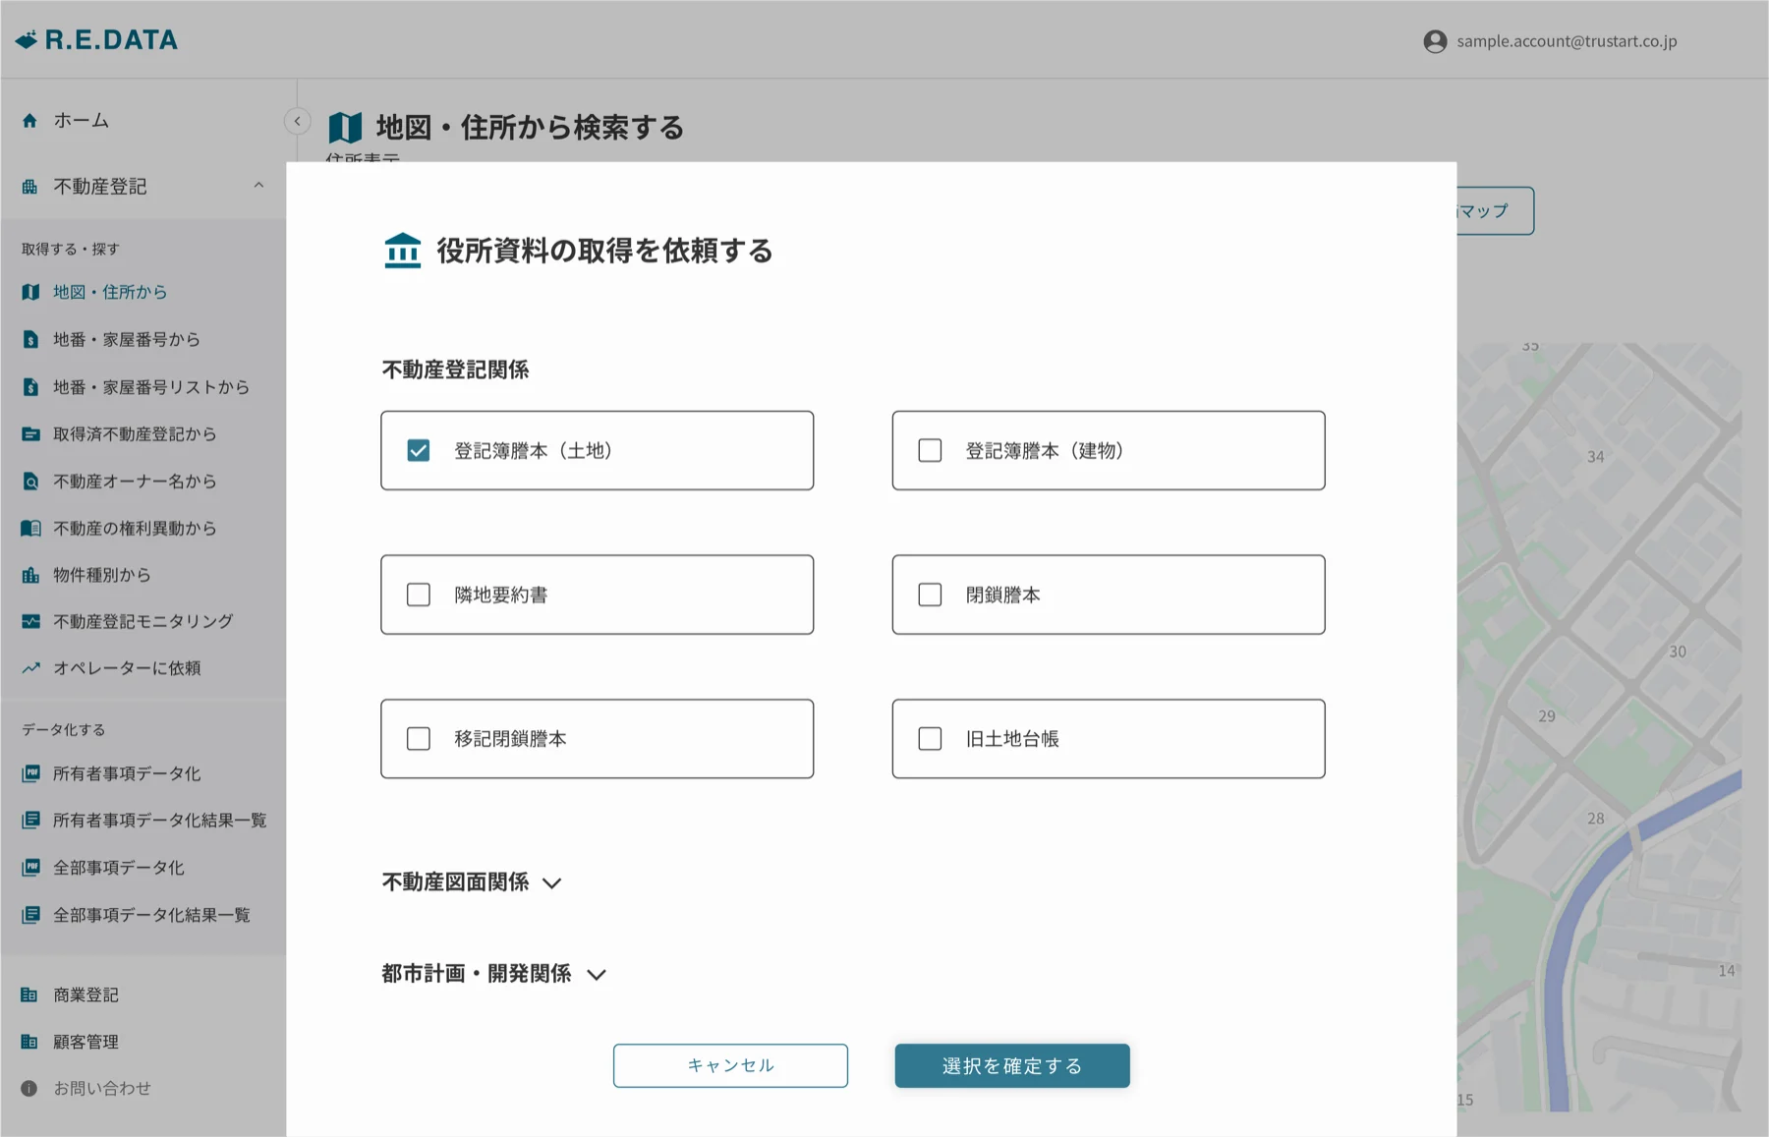Click the buildings icon beside 物件種別から
The height and width of the screenshot is (1137, 1769).
click(30, 575)
